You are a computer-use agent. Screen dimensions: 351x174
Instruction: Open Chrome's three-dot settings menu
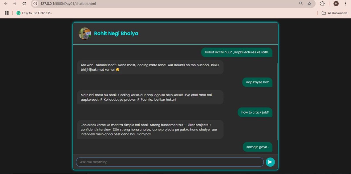(x=345, y=4)
